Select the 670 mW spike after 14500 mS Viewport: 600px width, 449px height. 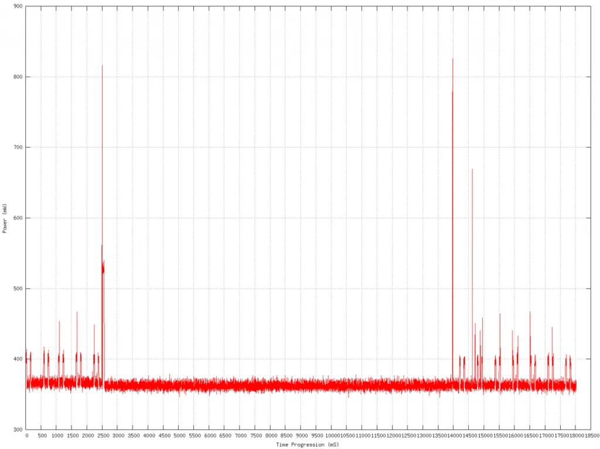[472, 170]
